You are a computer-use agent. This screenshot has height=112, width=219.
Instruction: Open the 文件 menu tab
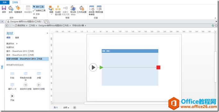5,2
